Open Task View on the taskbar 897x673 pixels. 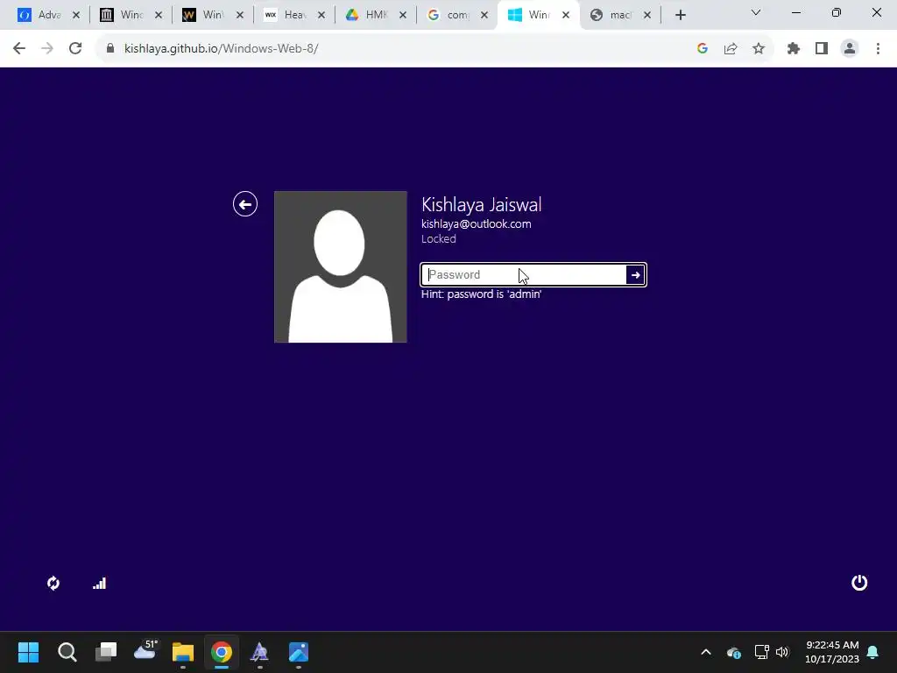[106, 652]
